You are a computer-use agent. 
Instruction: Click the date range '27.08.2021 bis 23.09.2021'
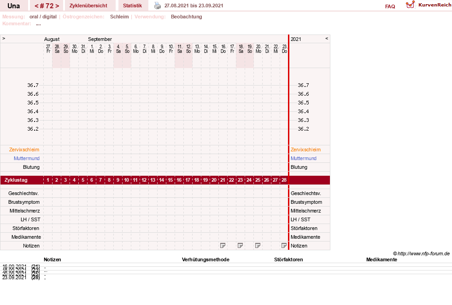click(x=194, y=6)
